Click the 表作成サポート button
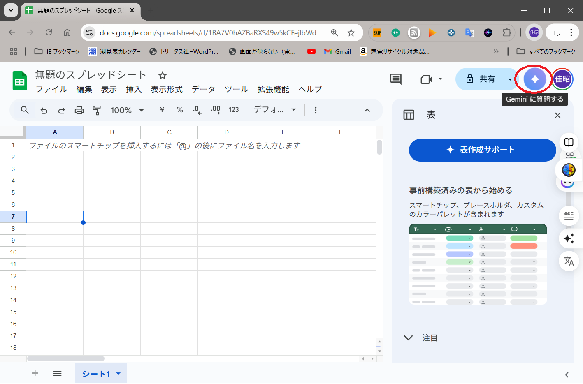The height and width of the screenshot is (384, 583). click(x=482, y=150)
